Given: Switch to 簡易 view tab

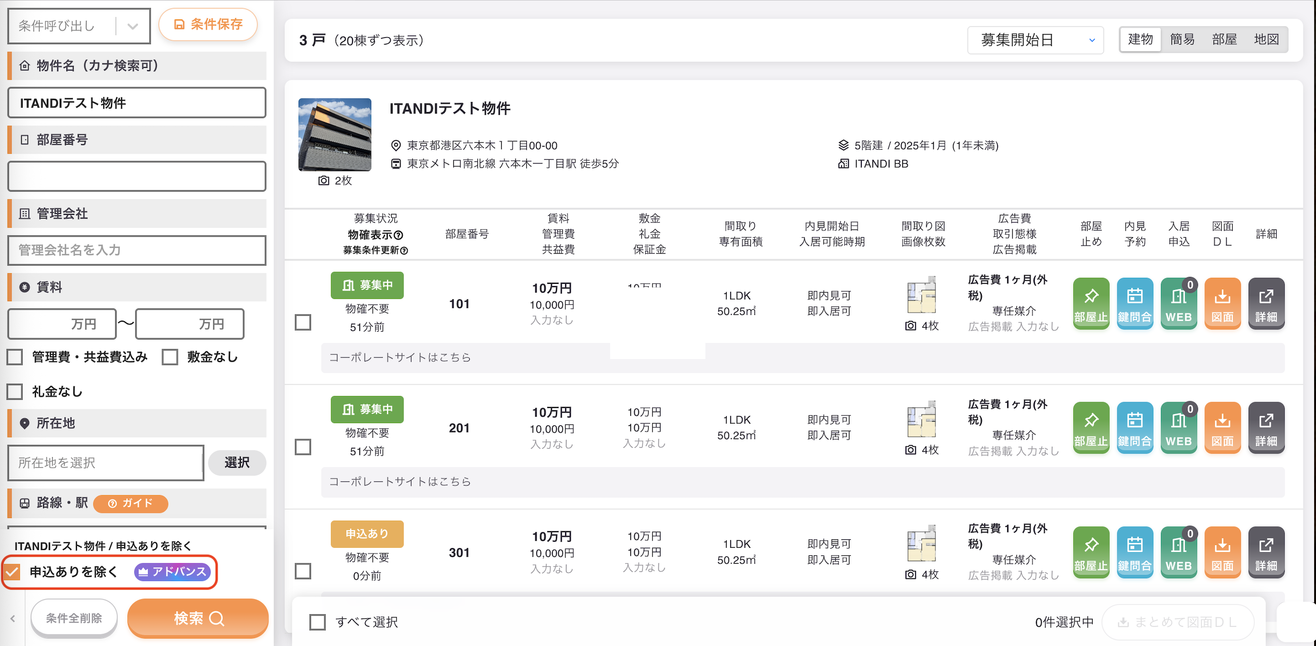Looking at the screenshot, I should [x=1182, y=39].
